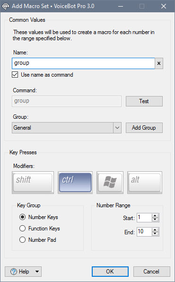This screenshot has width=175, height=282.
Task: Open the Group dropdown showing General
Action: (x=67, y=128)
